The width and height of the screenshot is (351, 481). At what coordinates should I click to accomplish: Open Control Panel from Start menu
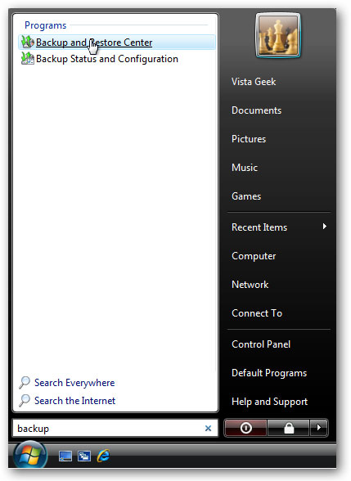[261, 344]
